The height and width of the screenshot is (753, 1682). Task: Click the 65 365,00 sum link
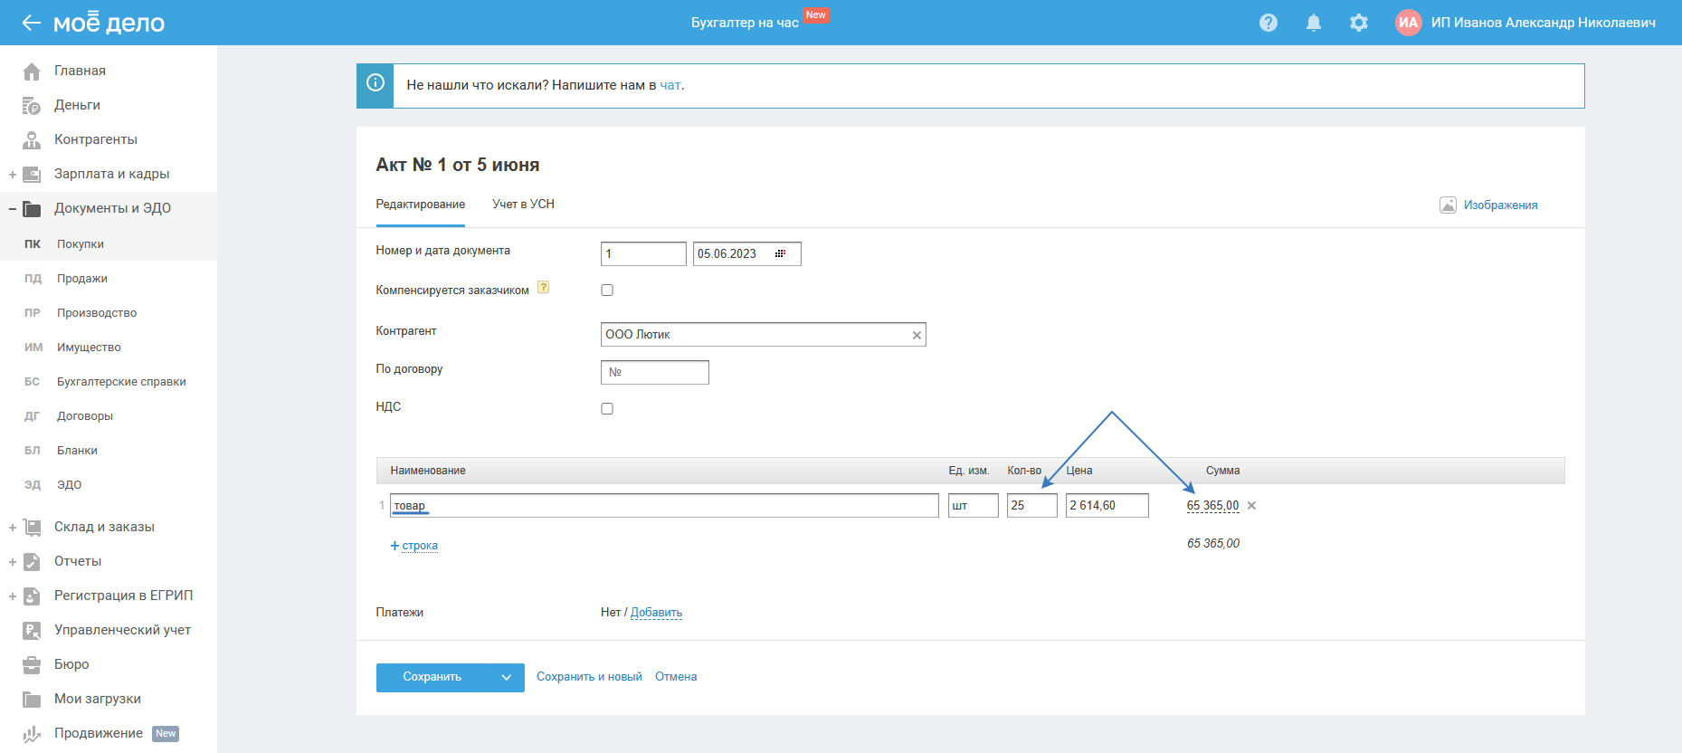[1212, 506]
